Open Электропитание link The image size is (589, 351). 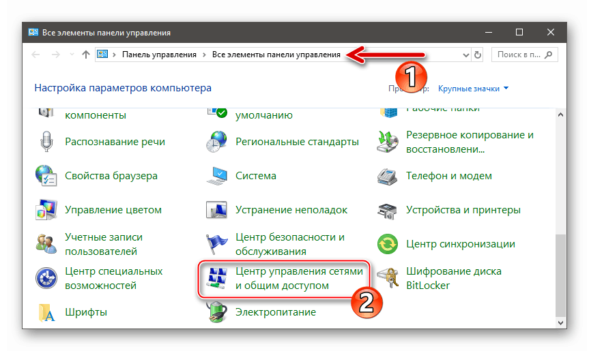pos(276,312)
